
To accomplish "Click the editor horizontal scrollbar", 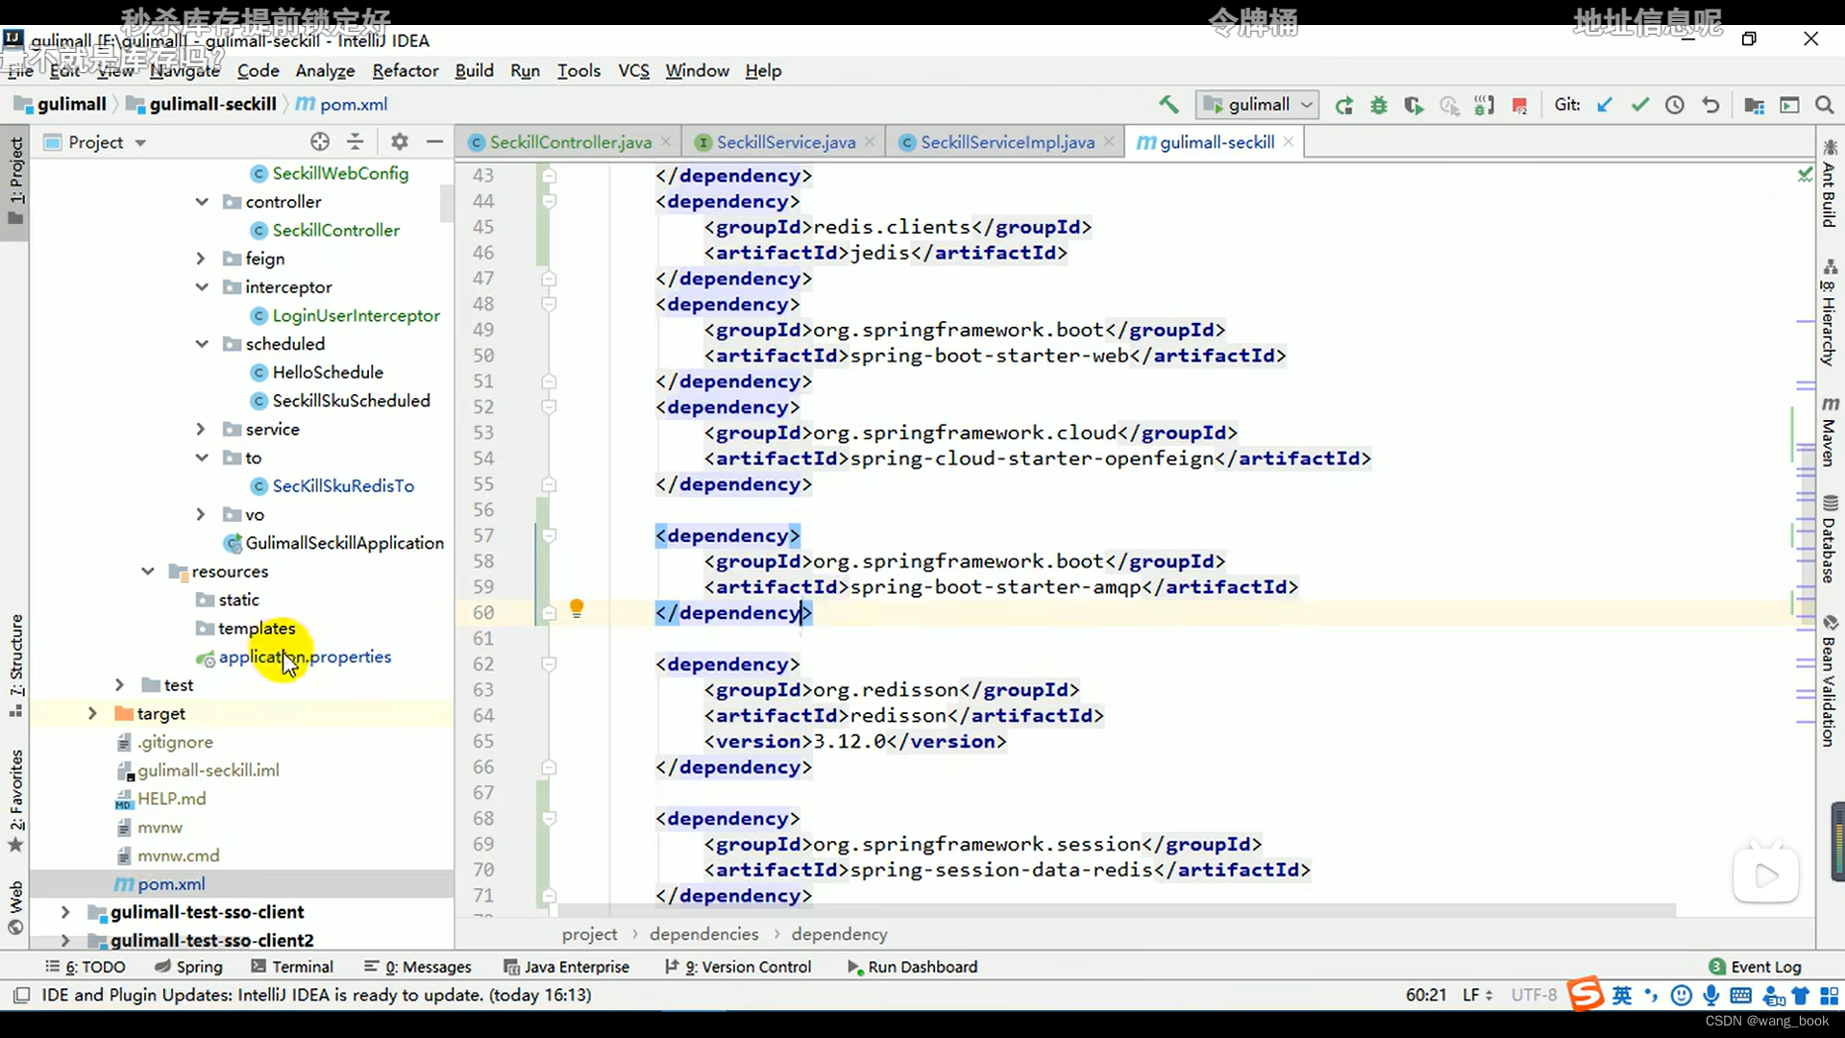I will point(1116,909).
